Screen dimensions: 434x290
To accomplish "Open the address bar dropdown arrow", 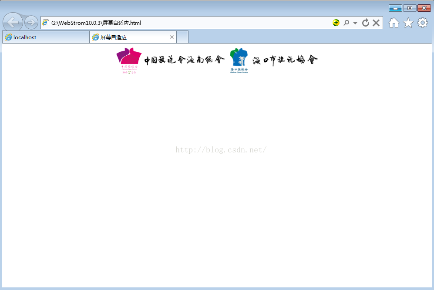I will point(355,23).
